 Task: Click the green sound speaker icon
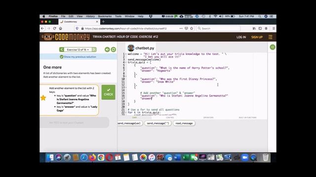pyautogui.click(x=107, y=50)
